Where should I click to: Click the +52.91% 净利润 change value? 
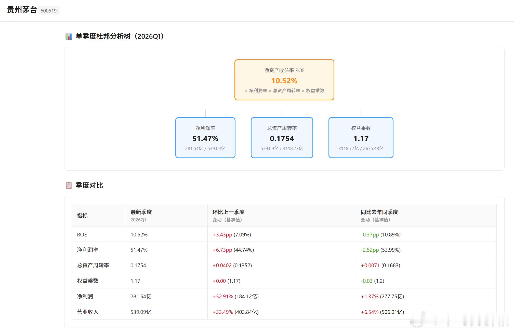point(223,296)
